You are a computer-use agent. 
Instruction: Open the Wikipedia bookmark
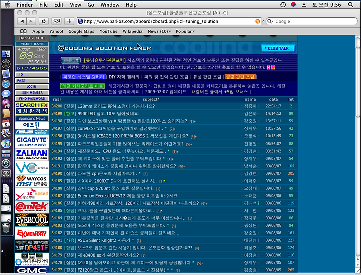tap(132, 31)
